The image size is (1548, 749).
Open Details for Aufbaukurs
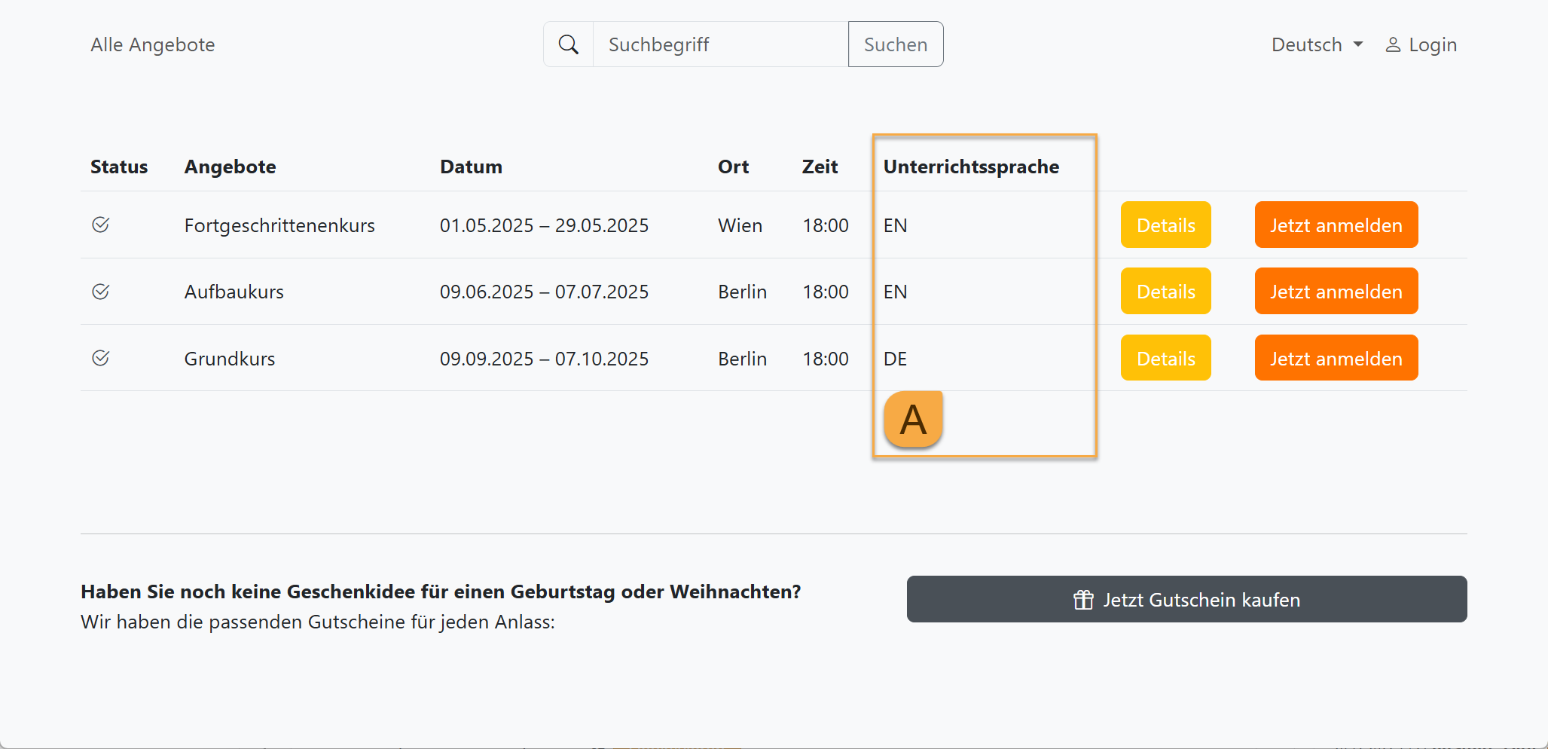(x=1165, y=291)
